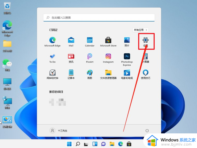Image resolution: width=197 pixels, height=148 pixels.
Task: Select the Microsoft Edge desktop shortcut
Action: coord(7,28)
